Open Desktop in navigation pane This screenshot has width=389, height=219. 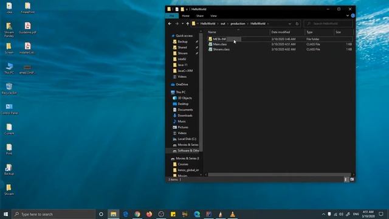coord(183,104)
